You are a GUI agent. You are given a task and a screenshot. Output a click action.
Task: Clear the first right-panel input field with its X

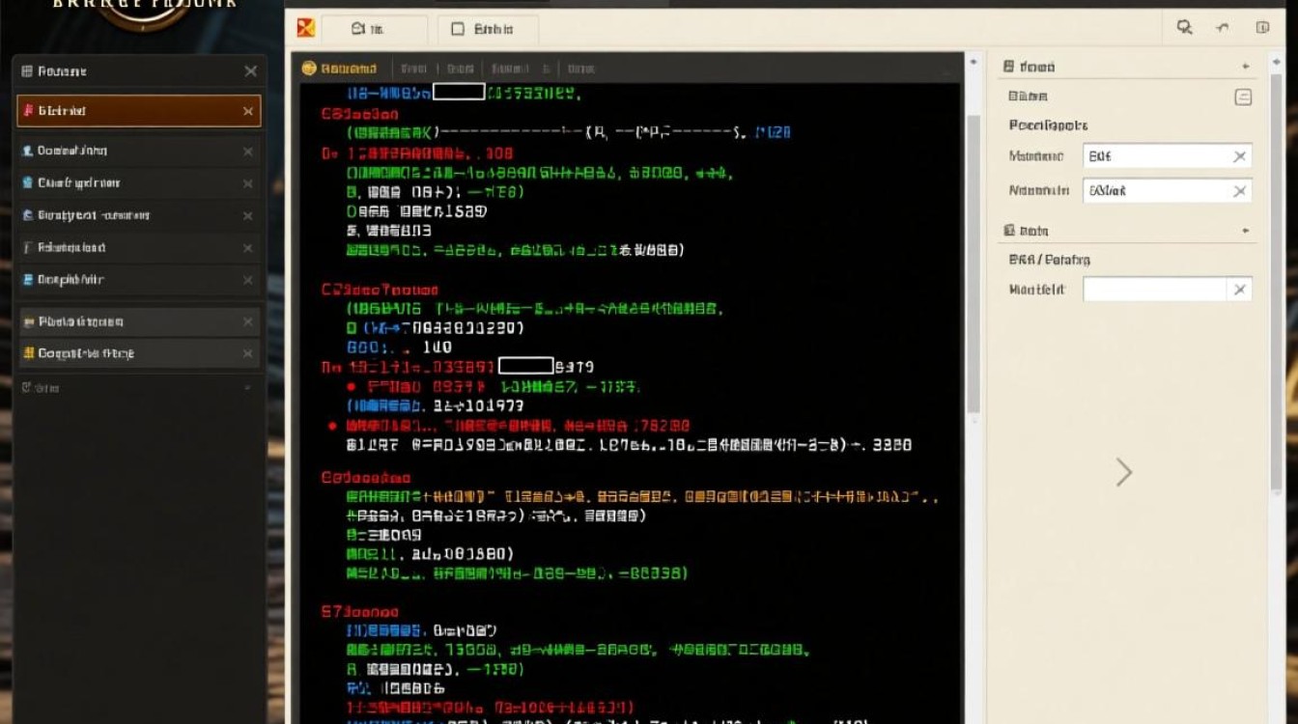point(1240,156)
